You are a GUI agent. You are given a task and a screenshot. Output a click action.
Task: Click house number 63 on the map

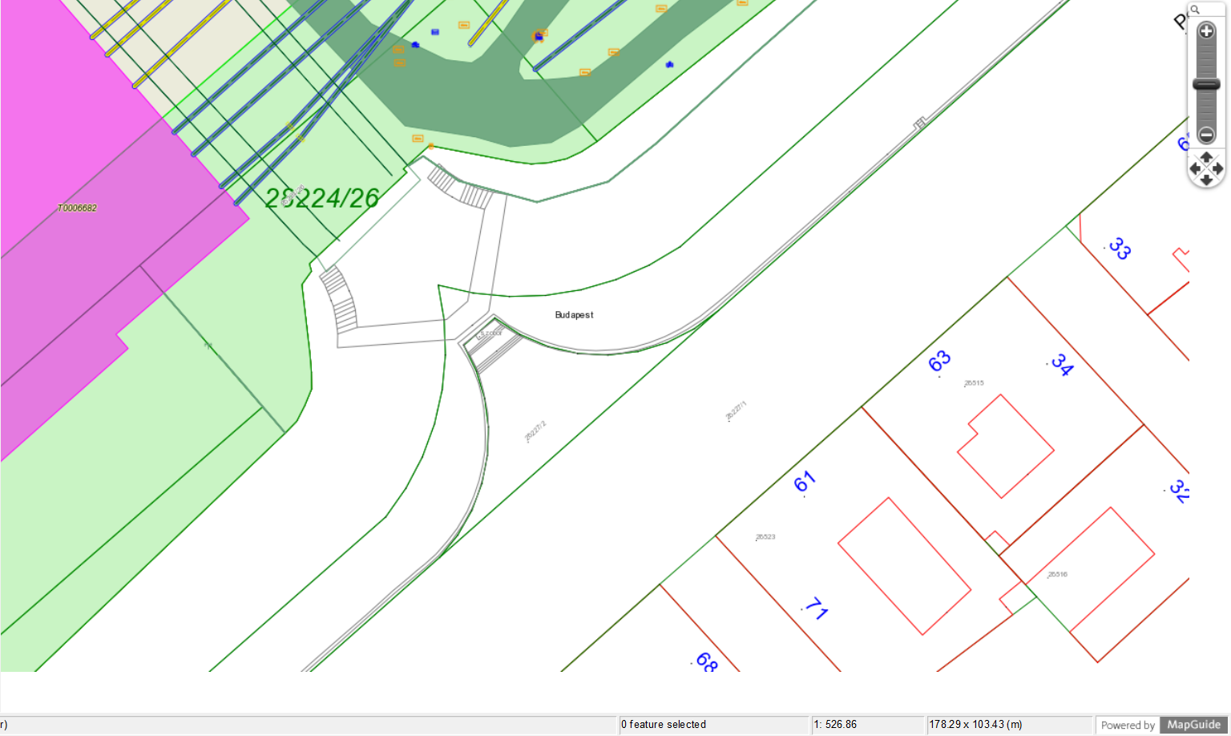coord(939,362)
